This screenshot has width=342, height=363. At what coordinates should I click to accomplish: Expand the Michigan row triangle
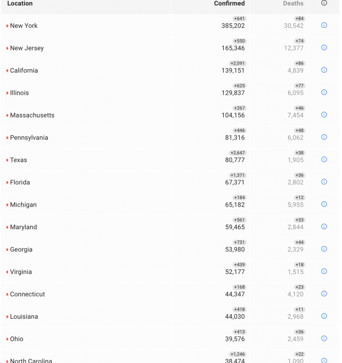coord(7,205)
